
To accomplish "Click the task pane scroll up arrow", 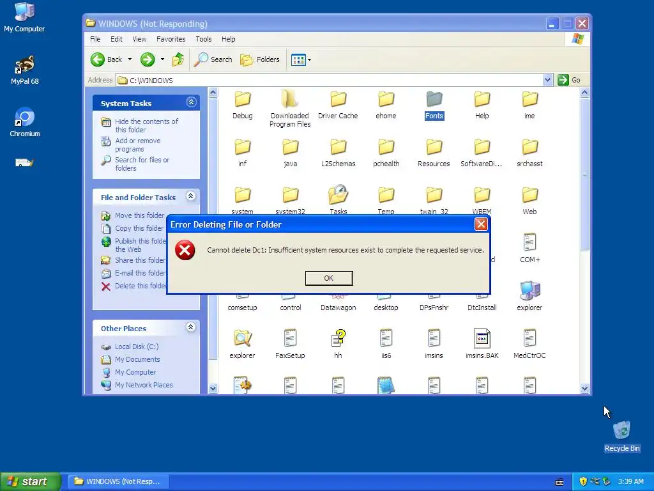I will click(x=213, y=92).
